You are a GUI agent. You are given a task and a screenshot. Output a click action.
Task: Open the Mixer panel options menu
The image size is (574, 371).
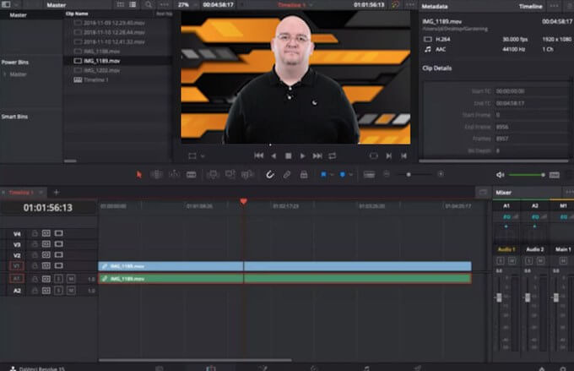pyautogui.click(x=569, y=192)
